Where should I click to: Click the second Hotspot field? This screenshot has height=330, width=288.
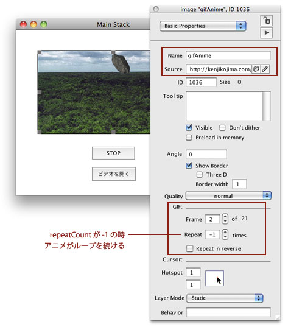(x=193, y=284)
